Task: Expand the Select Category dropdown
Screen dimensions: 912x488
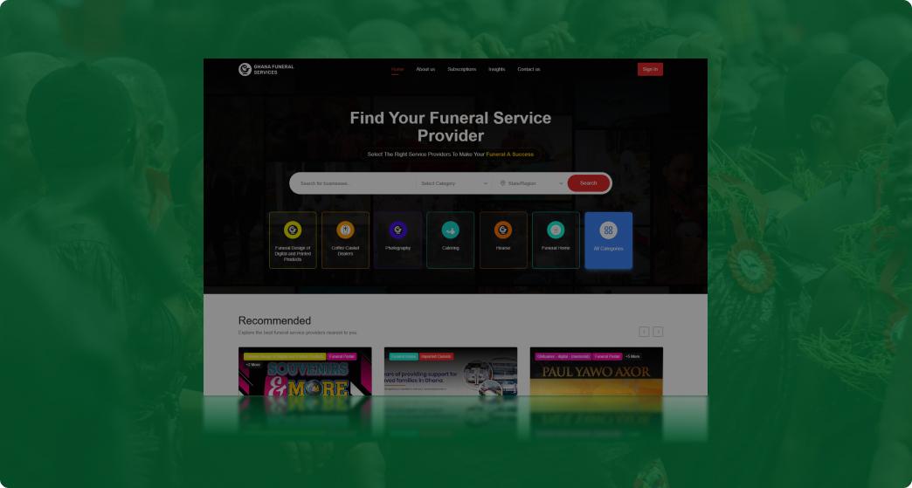Action: (453, 183)
